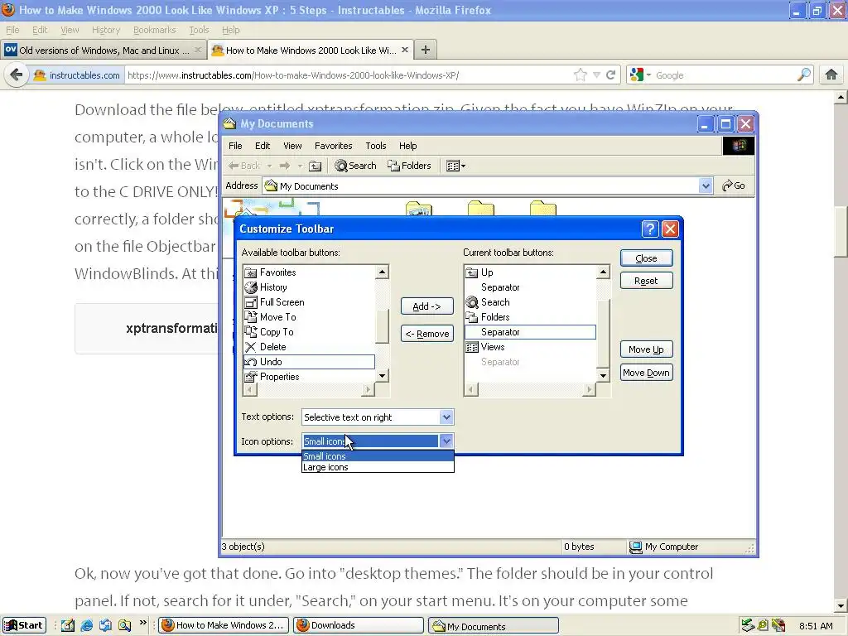Viewport: 848px width, 636px height.
Task: Open Favorites menu in My Documents
Action: tap(333, 146)
